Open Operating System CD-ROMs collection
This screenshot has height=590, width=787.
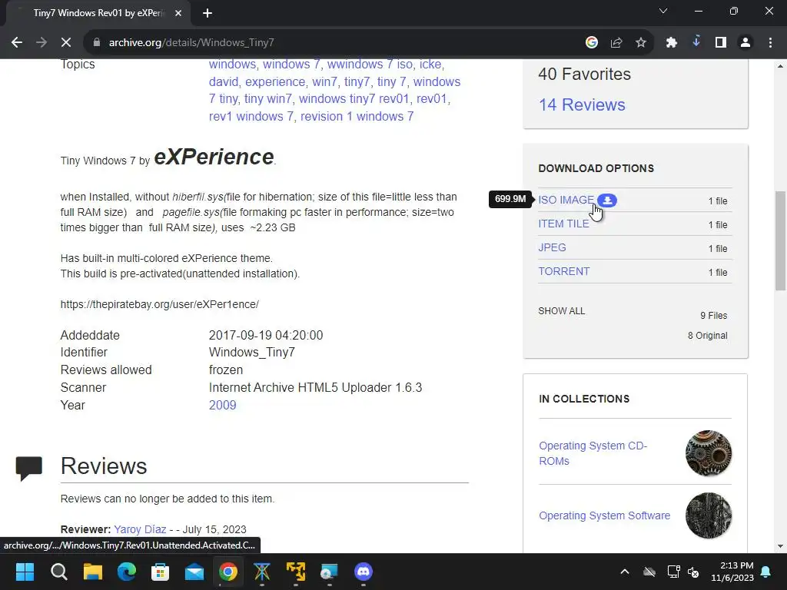click(593, 453)
